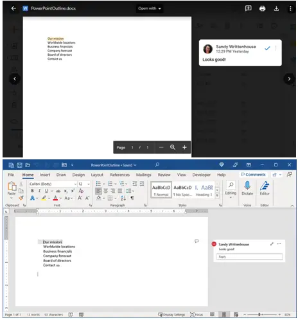Screen dimensions: 298x320
Task: Switch to the Insert ribbon tab
Action: point(45,175)
